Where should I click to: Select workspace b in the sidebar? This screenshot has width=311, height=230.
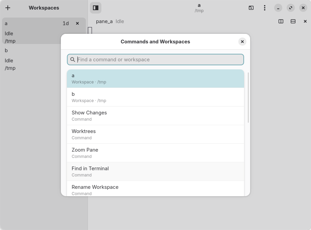point(32,59)
